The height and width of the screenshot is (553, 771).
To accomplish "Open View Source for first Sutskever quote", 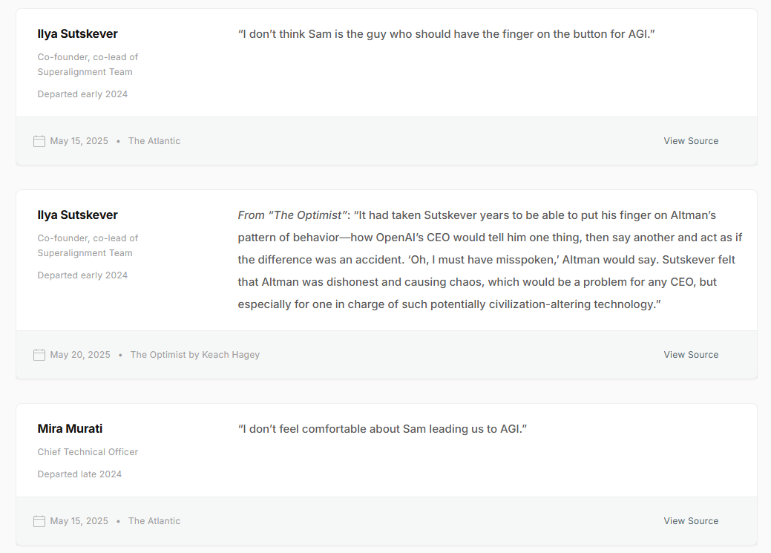I will coord(690,141).
